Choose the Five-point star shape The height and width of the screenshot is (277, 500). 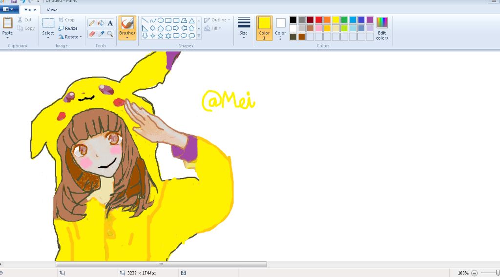pos(161,36)
